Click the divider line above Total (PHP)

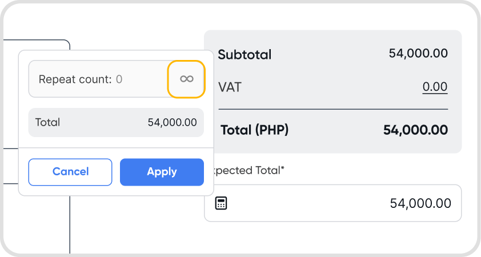(x=333, y=109)
